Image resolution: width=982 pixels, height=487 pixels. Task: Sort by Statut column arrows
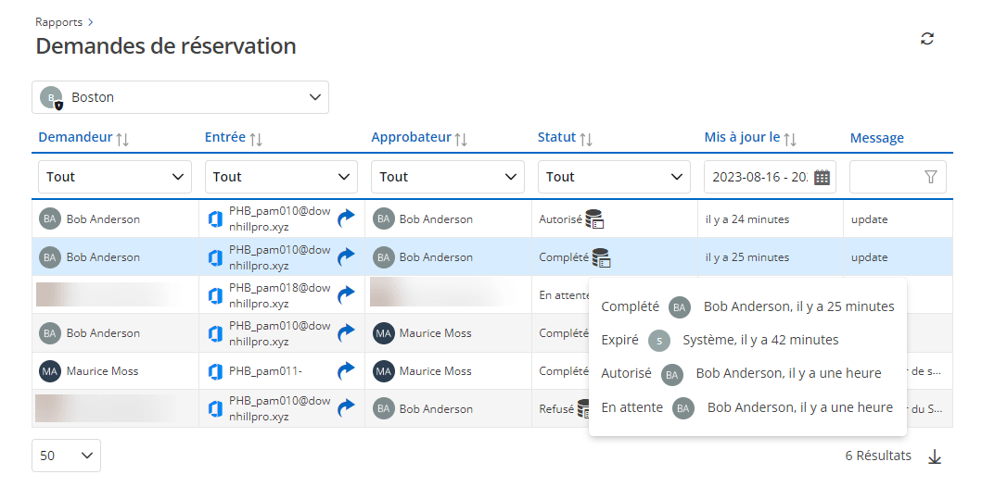coord(586,139)
